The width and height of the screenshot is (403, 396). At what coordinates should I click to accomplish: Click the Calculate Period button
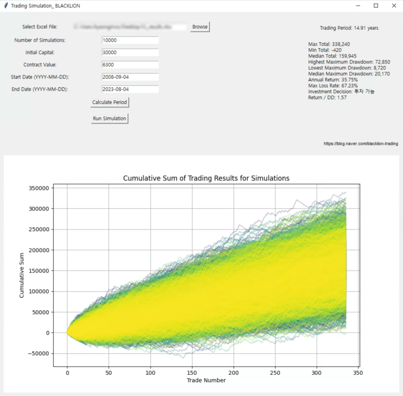coord(110,103)
